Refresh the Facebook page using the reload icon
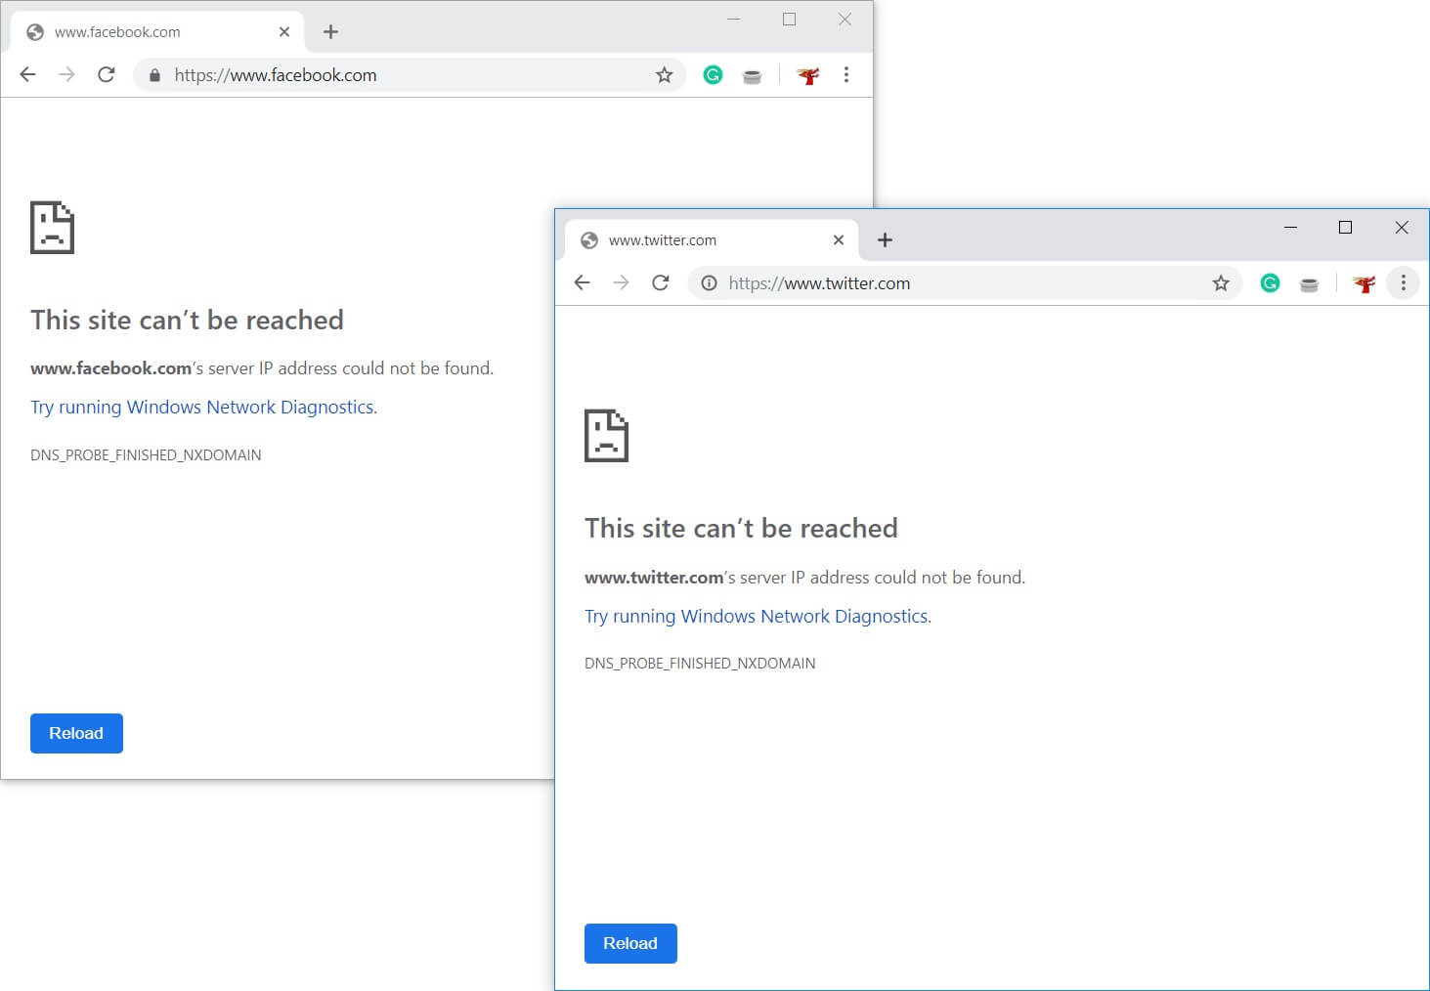The width and height of the screenshot is (1430, 991). coord(107,74)
